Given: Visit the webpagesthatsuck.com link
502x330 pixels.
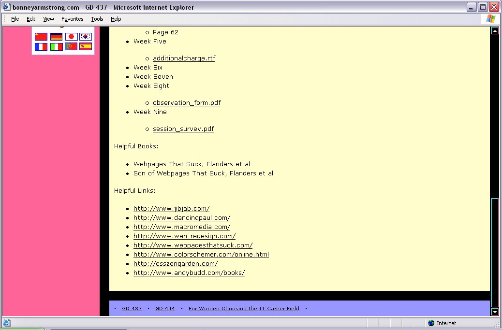Looking at the screenshot, I should pos(193,245).
